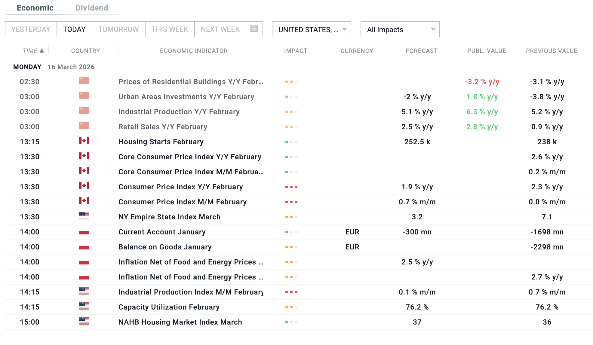
Task: Select the TOMORROW date filter
Action: [118, 29]
